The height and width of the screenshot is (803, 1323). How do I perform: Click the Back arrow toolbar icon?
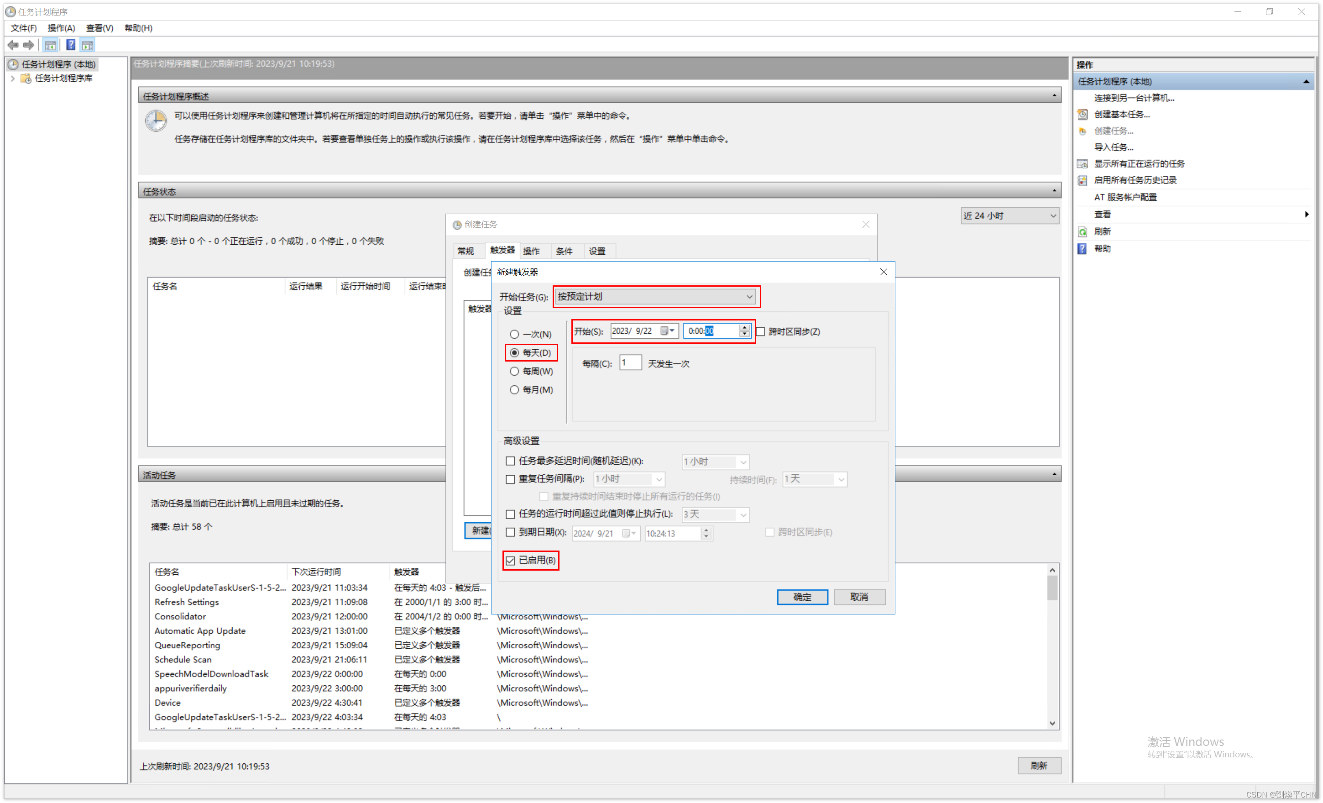pos(13,45)
